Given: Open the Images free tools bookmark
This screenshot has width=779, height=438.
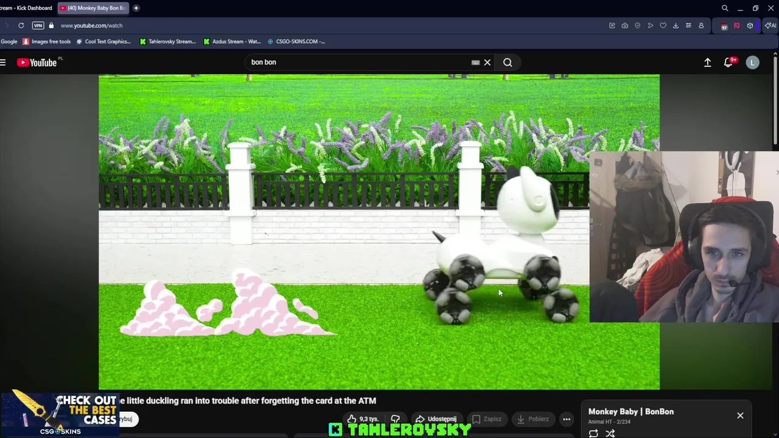Looking at the screenshot, I should pyautogui.click(x=46, y=41).
